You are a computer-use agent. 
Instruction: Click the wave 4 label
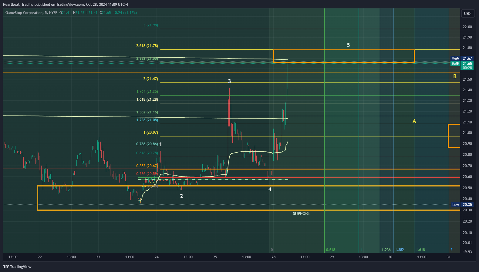coord(270,190)
